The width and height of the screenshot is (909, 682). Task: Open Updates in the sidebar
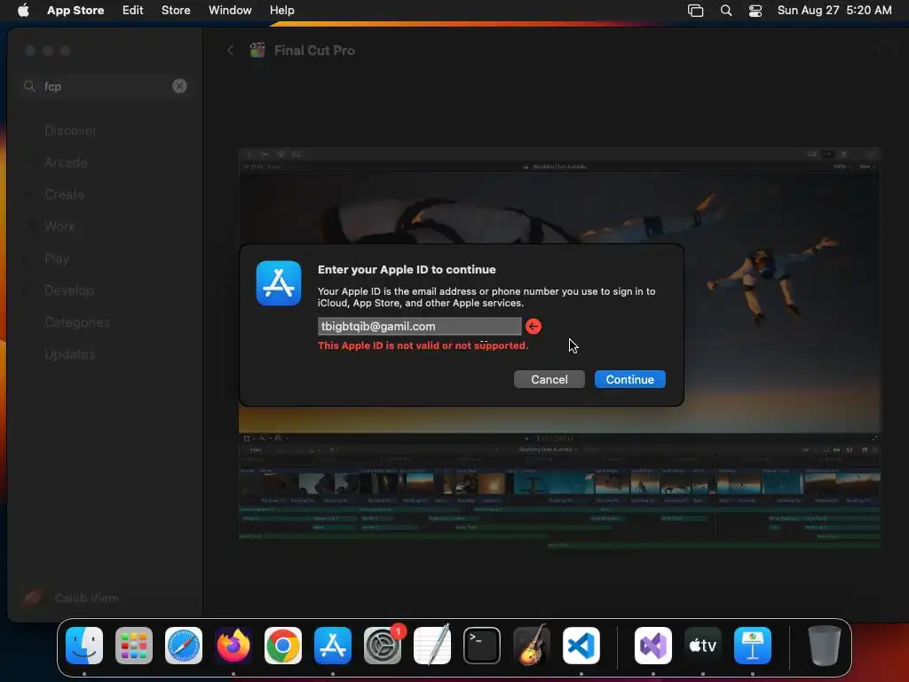tap(69, 353)
